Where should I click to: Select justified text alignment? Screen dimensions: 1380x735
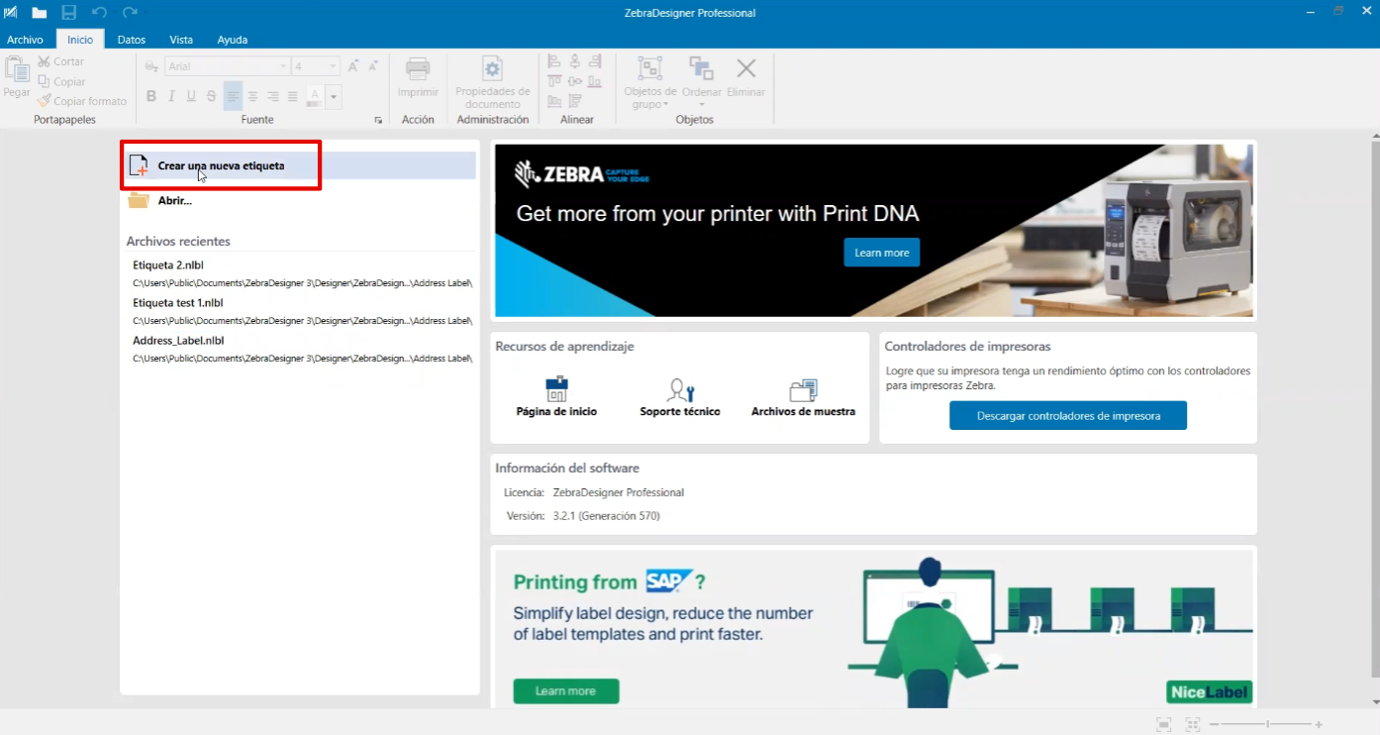[293, 96]
